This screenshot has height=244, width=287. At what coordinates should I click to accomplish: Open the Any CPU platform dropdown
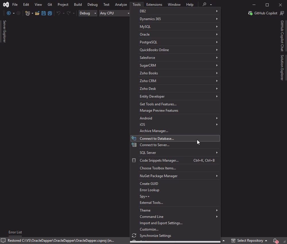click(114, 13)
